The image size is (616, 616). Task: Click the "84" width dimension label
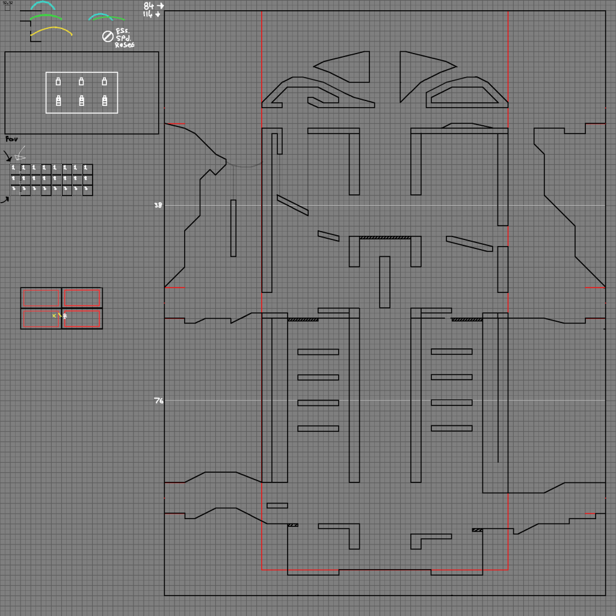point(149,6)
